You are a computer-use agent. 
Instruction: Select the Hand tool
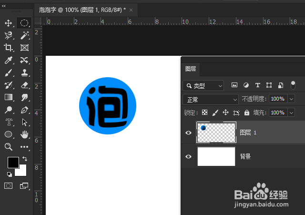[24, 134]
